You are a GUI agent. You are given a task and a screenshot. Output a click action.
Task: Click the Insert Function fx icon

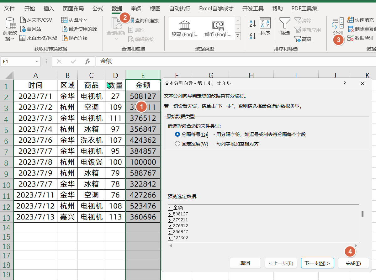coord(87,61)
